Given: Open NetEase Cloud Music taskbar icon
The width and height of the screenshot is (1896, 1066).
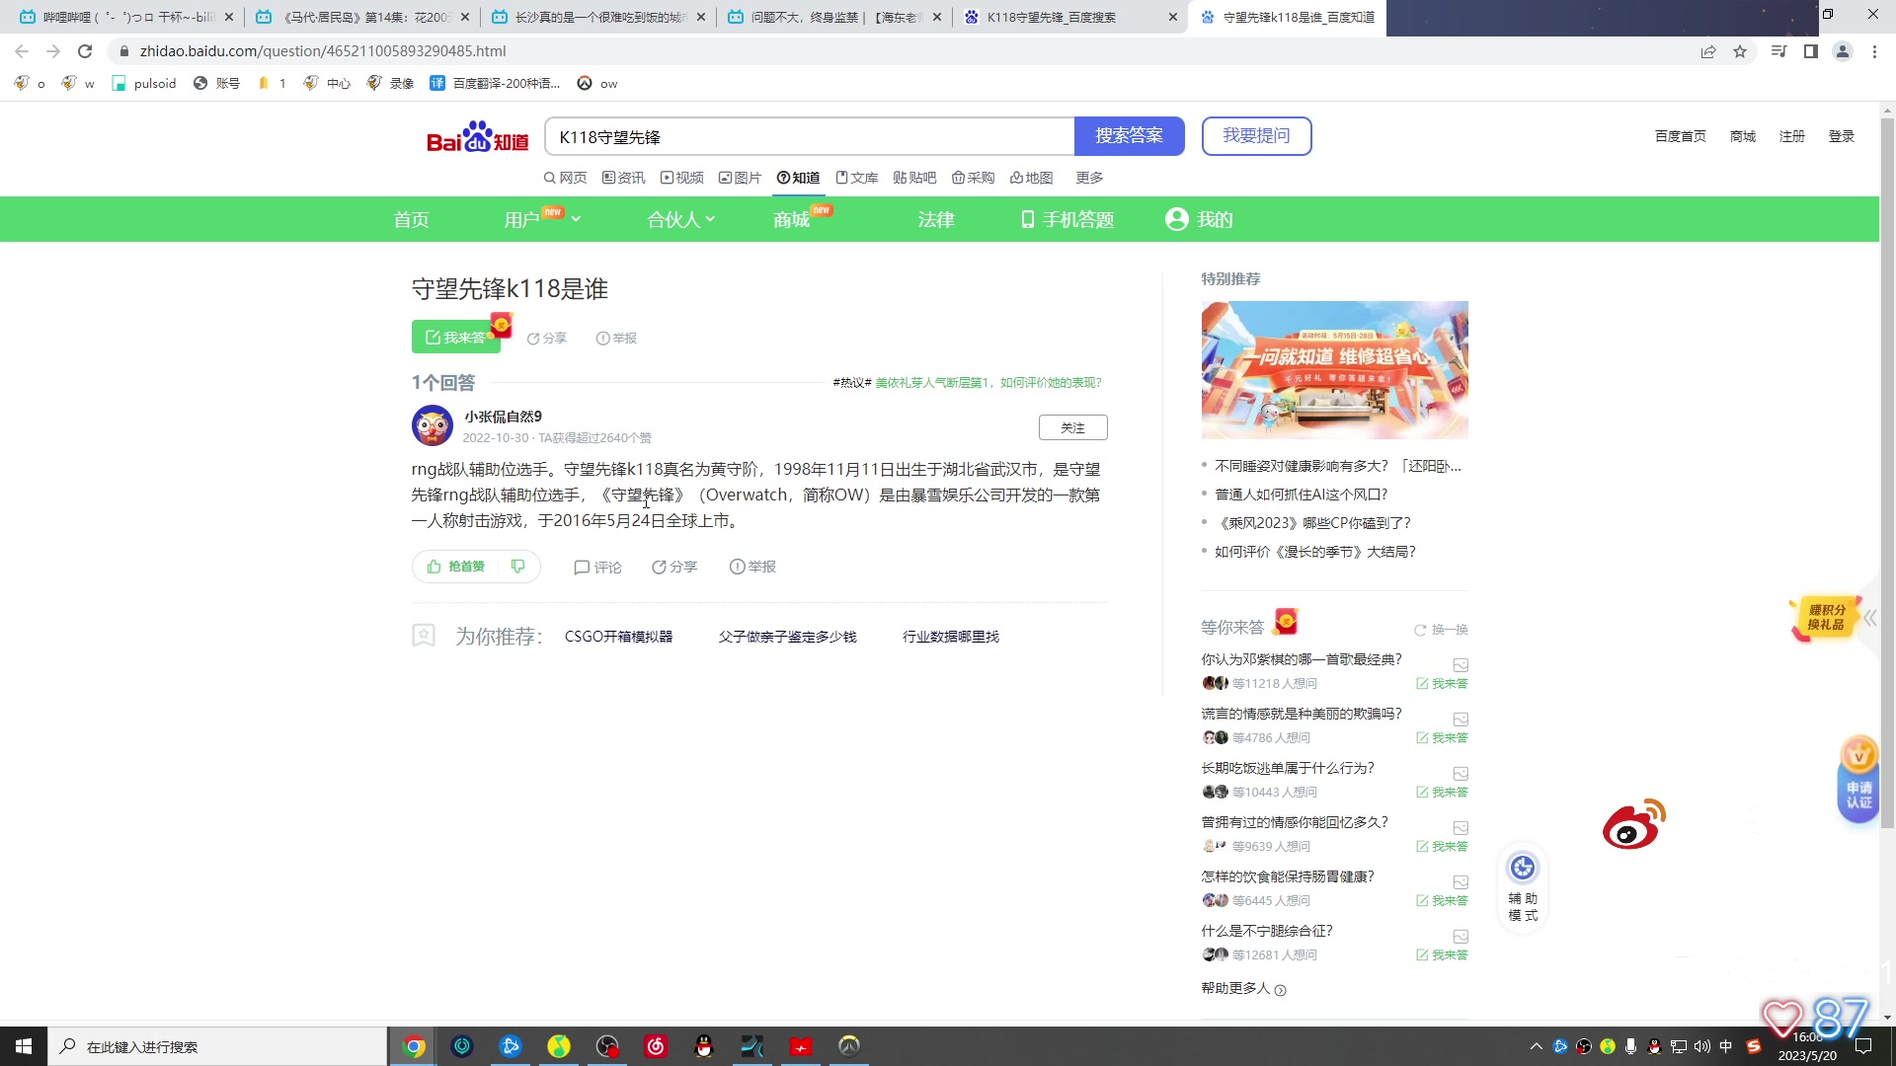Looking at the screenshot, I should (656, 1046).
